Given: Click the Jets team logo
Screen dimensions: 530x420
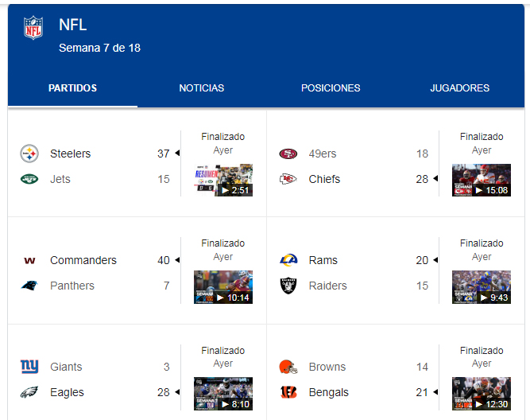Looking at the screenshot, I should point(29,179).
